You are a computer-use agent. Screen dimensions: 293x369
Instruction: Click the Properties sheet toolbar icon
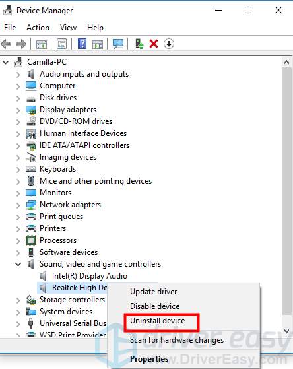(x=61, y=44)
